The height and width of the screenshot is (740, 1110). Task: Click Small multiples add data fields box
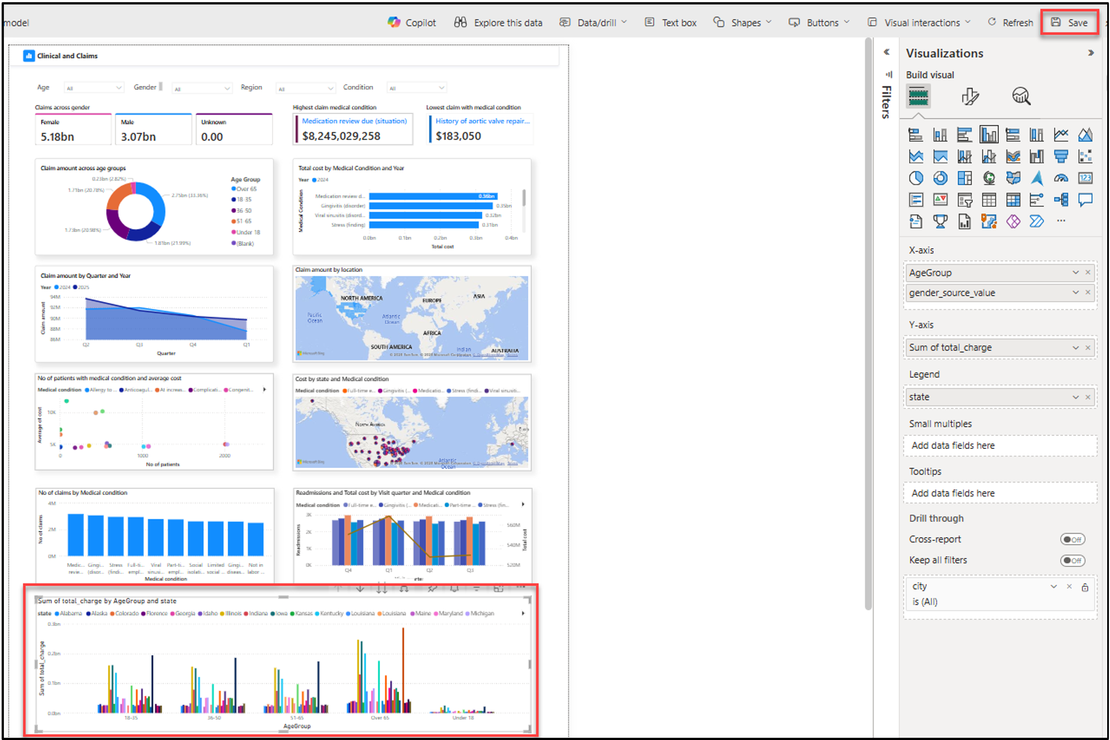click(1000, 446)
